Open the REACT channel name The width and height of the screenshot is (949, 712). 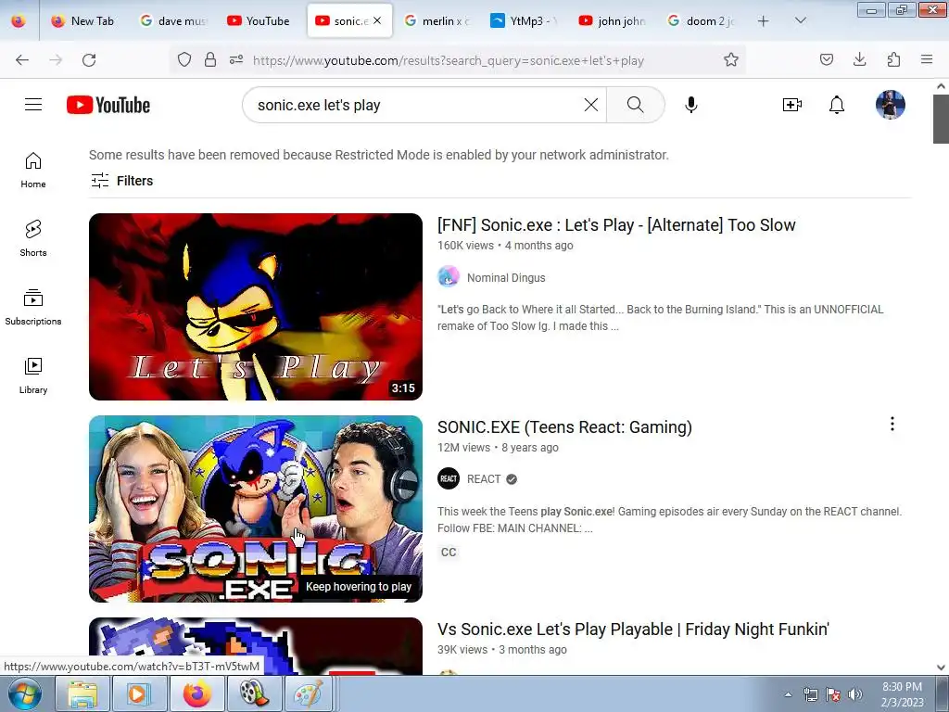(484, 479)
